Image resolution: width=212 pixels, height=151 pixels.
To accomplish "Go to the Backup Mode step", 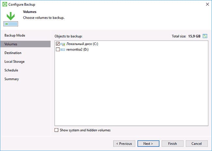I will 15,36.
